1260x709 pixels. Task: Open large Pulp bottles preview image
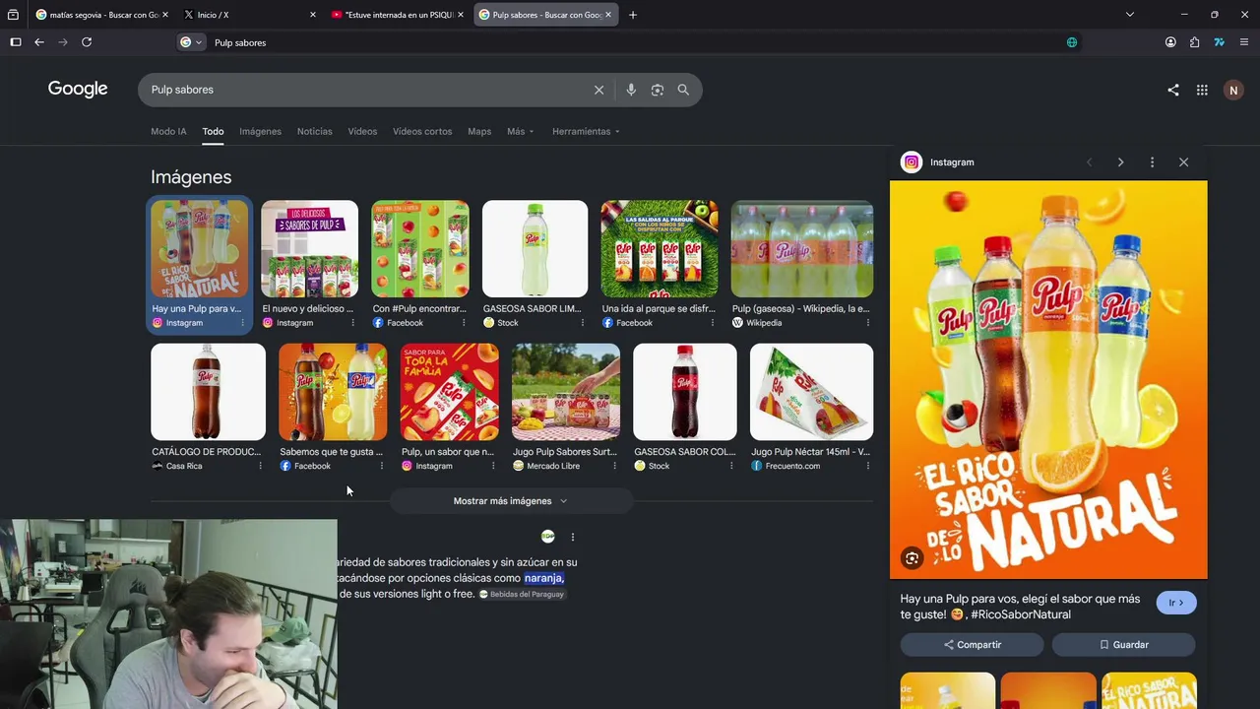[1048, 380]
